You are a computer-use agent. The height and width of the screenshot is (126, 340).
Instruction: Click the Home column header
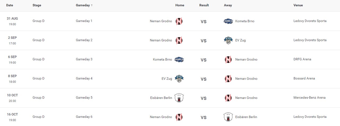click(x=180, y=5)
